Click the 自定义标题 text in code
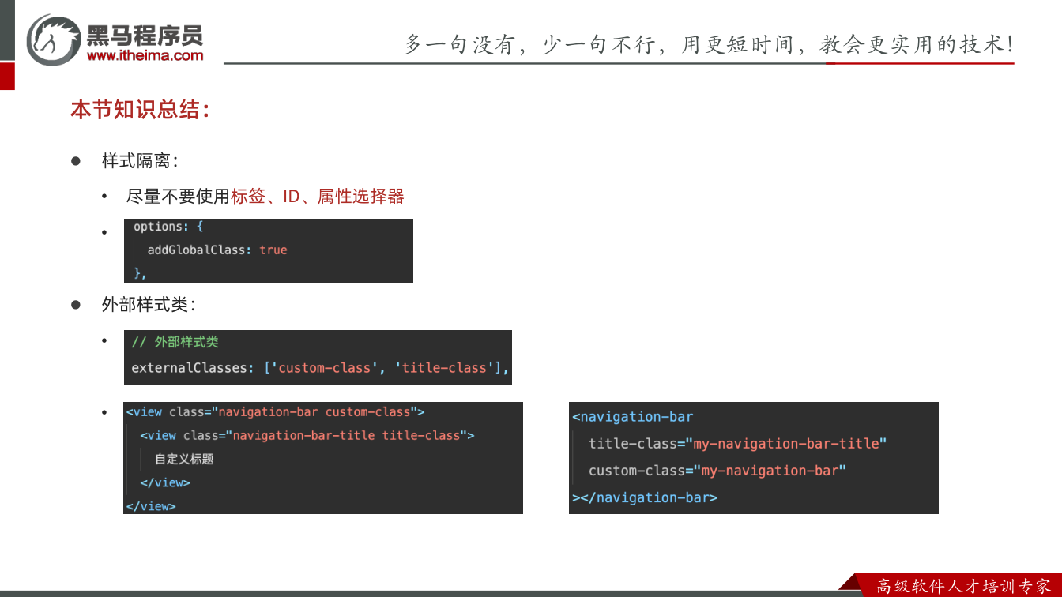1062x597 pixels. (184, 459)
